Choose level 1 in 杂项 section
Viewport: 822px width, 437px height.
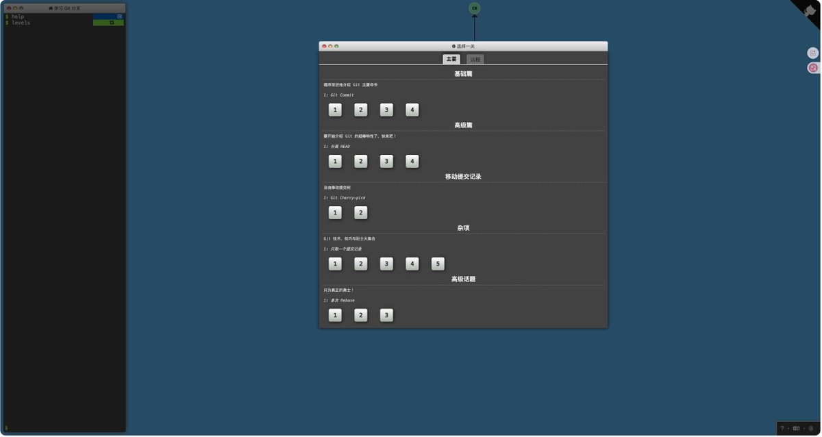tap(335, 264)
